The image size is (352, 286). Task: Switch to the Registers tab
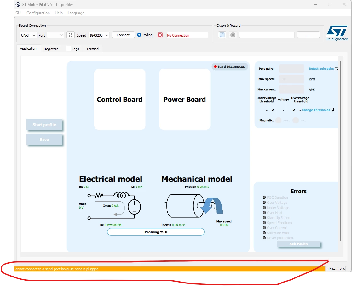click(x=51, y=49)
